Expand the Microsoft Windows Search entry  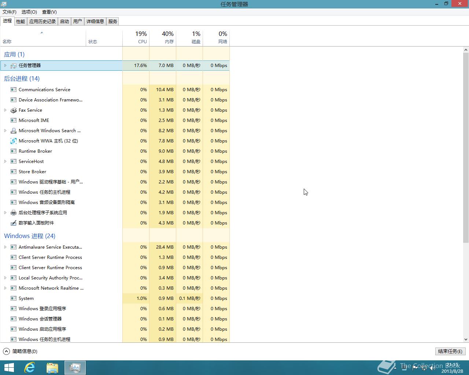[x=5, y=131]
